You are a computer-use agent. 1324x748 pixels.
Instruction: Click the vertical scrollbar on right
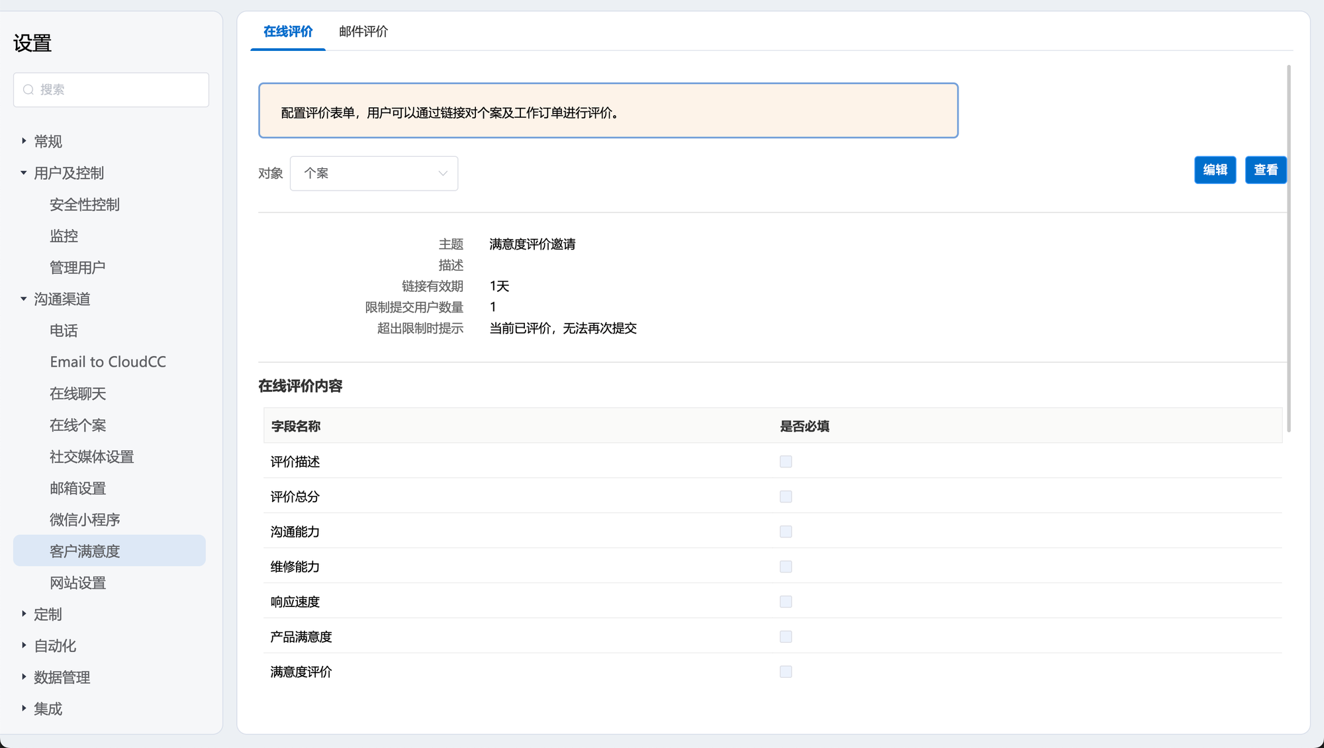tap(1288, 248)
